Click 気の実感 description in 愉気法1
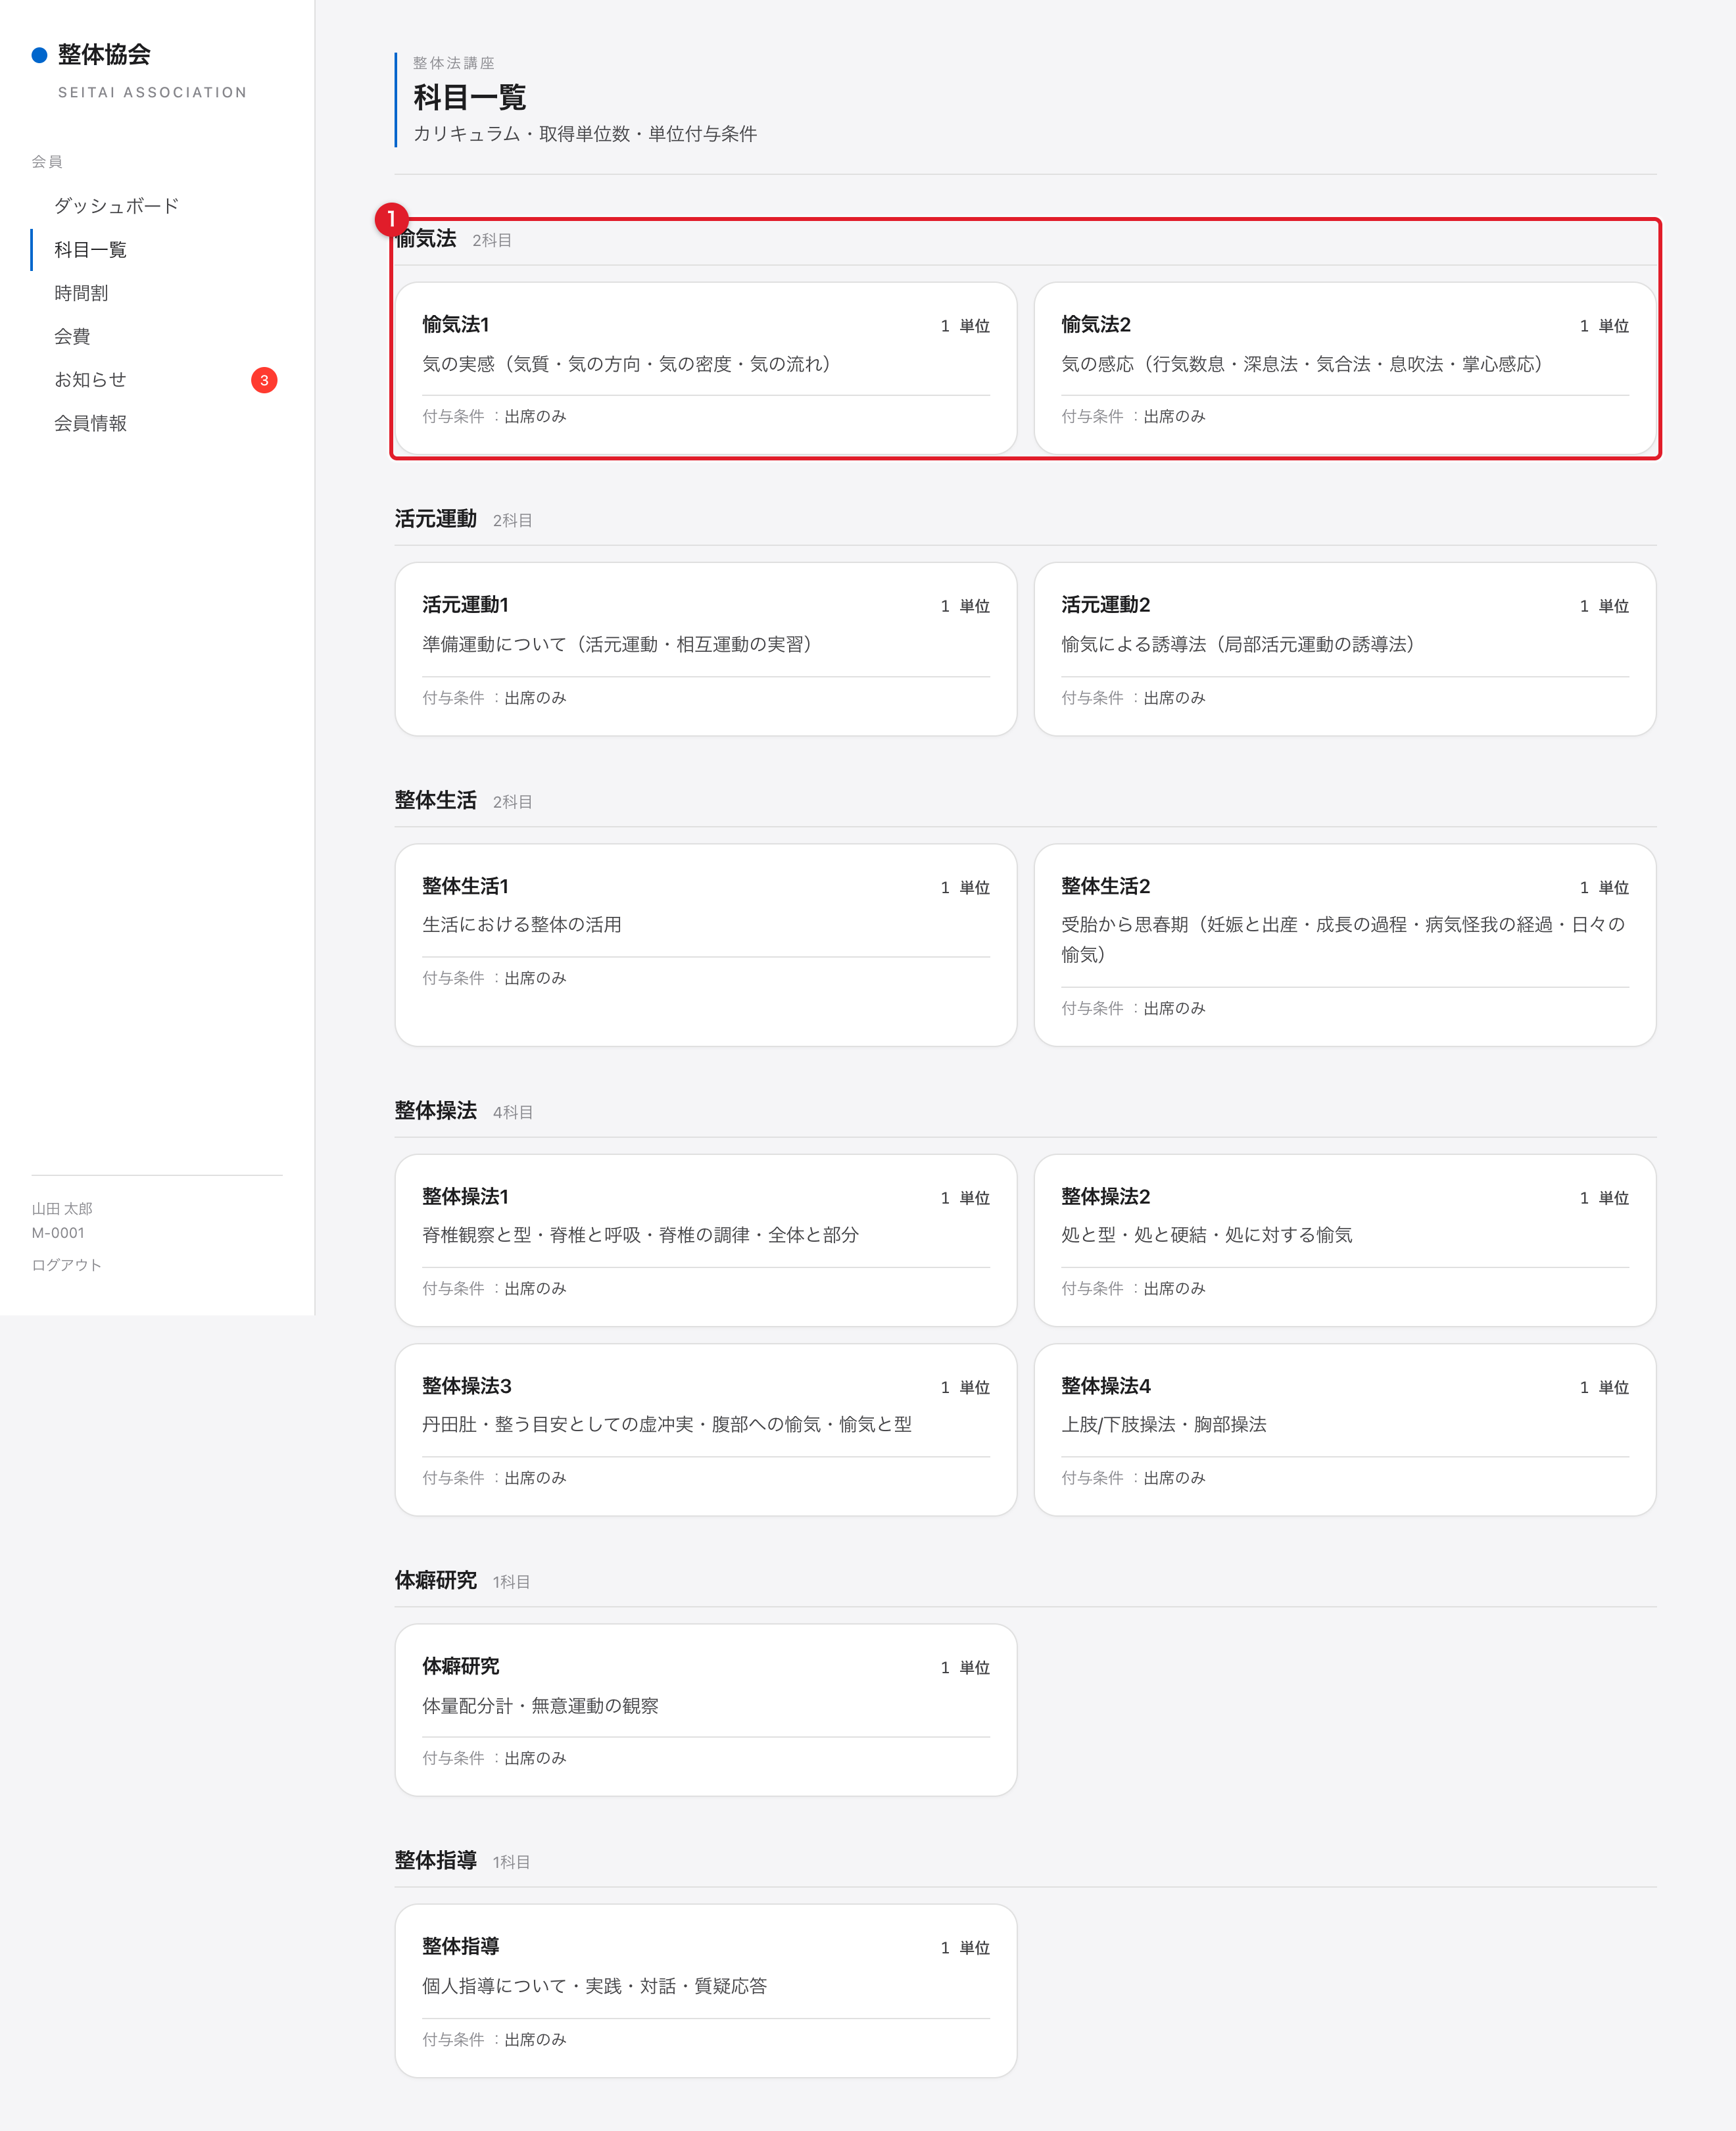Viewport: 1736px width, 2131px height. (x=629, y=364)
